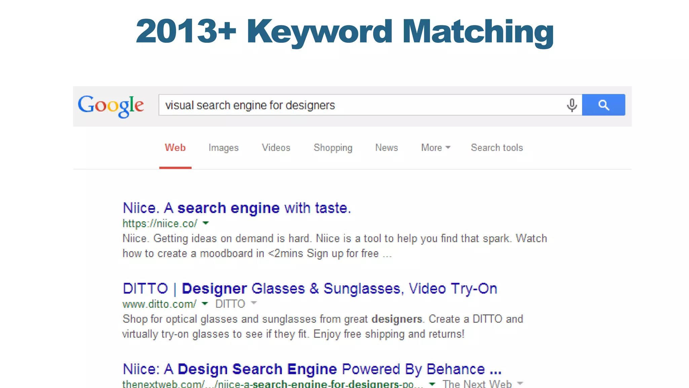Click the thenextweb.com result URL text
Viewport: 689px width, 388px height.
[x=273, y=384]
